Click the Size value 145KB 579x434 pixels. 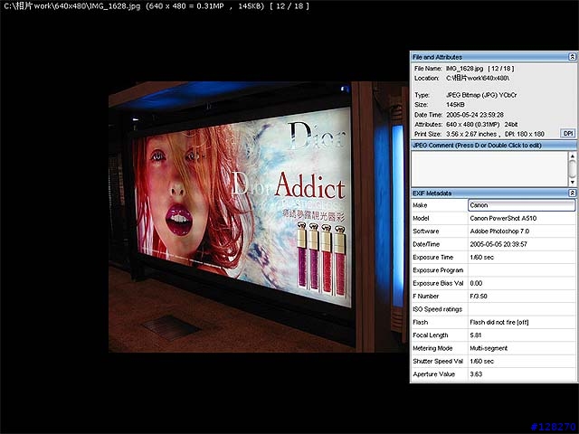(x=455, y=105)
